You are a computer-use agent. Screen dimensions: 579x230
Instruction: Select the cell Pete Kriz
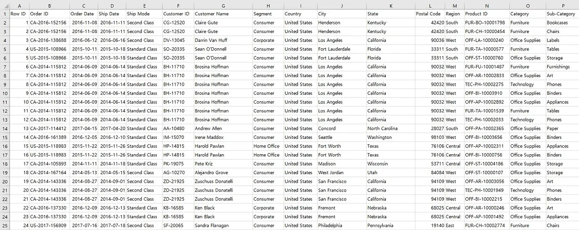(223, 164)
